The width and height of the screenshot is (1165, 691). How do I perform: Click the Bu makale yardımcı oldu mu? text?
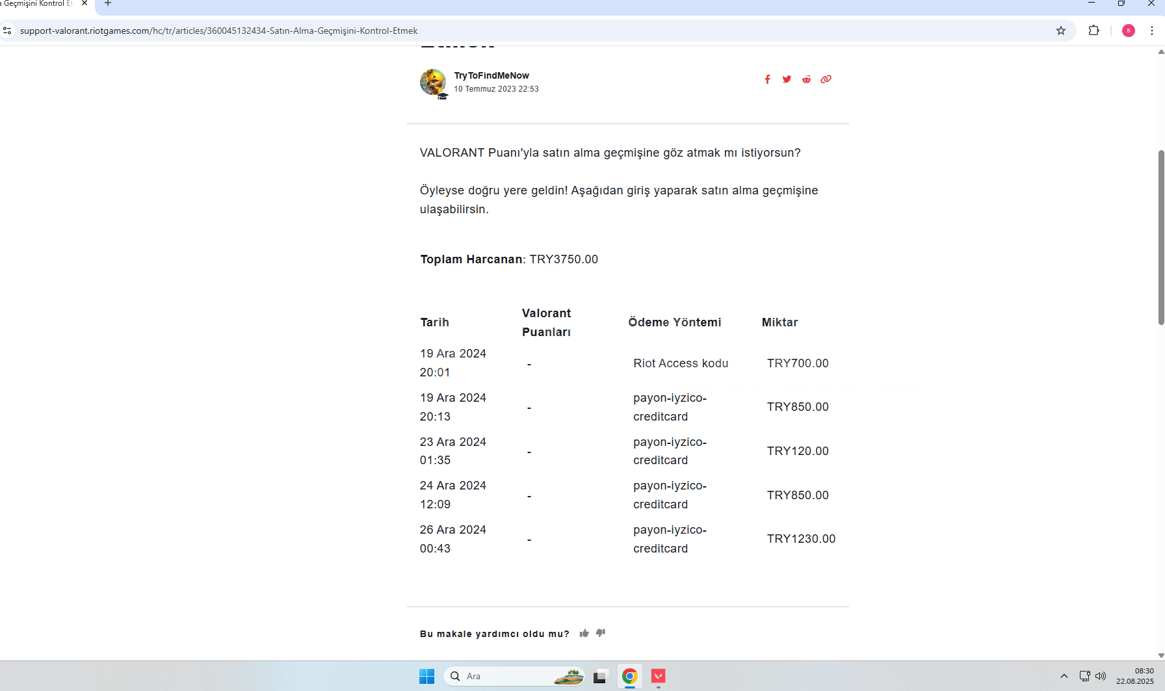[x=495, y=634]
